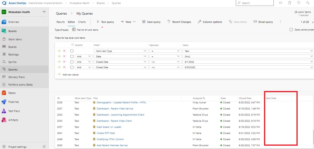This screenshot has height=149, width=314.
Task: Add new item next to Mubadala Health
Action: tap(44, 12)
